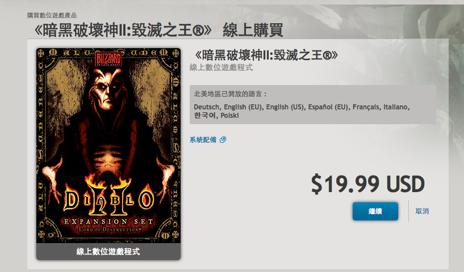The image size is (464, 272).
Task: Click the 取消 cancel link
Action: [422, 211]
